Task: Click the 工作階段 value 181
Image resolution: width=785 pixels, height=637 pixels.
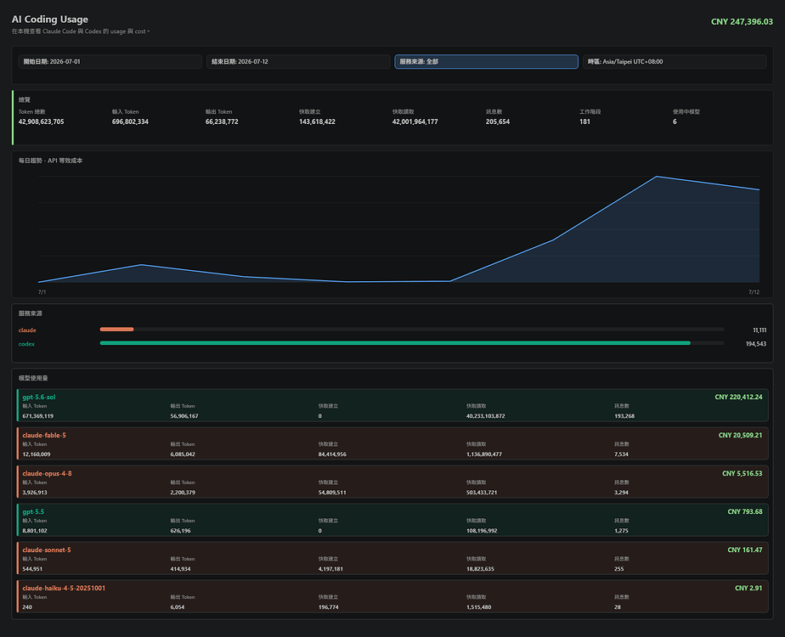Action: 585,121
